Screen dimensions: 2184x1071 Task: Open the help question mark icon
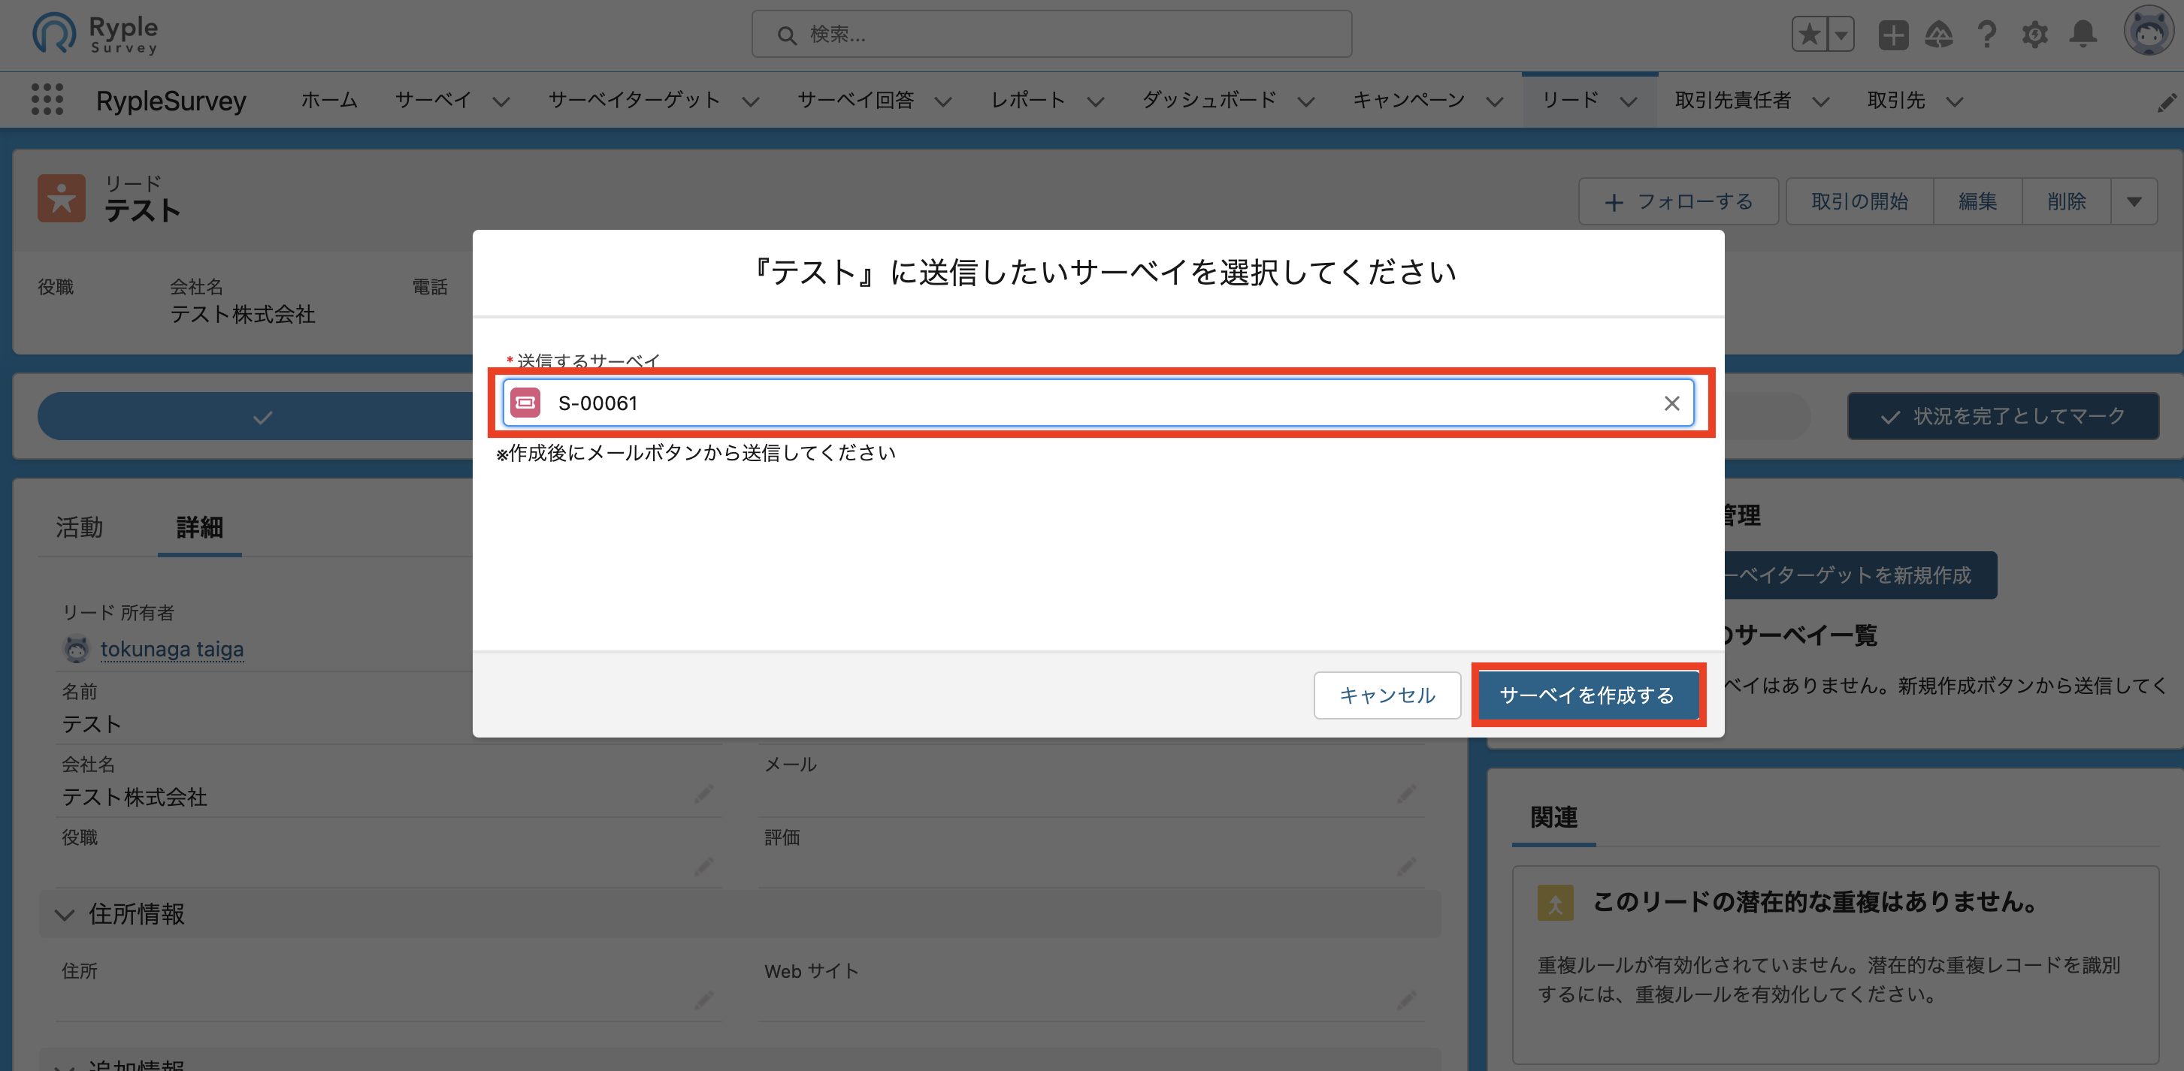tap(1986, 35)
